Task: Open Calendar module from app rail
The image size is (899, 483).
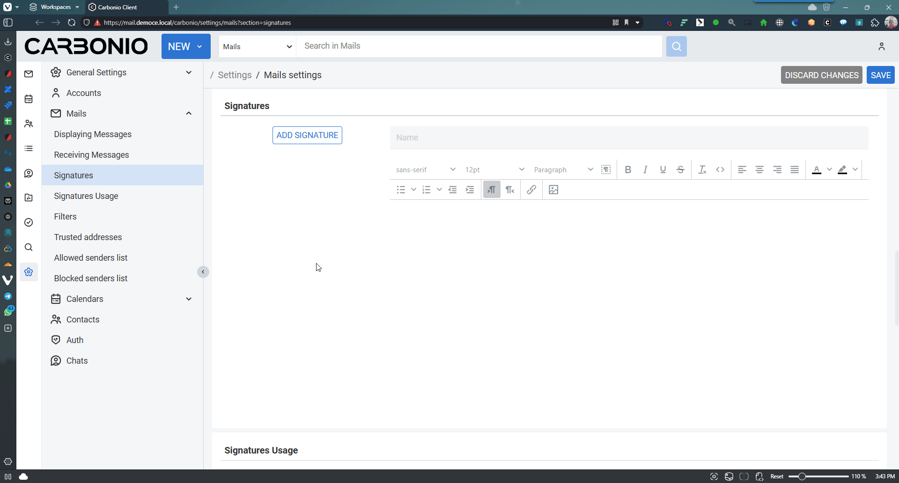Action: click(29, 99)
